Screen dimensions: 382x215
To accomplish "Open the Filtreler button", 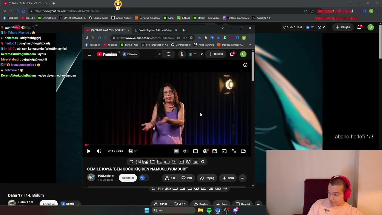I will 130,54.
